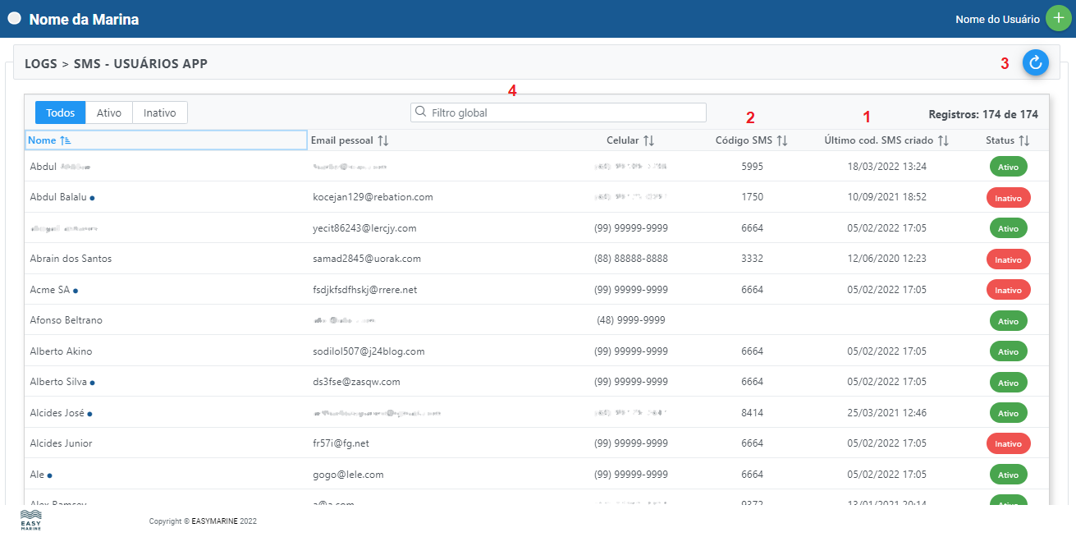Sort by Email pessoal column arrows
This screenshot has height=537, width=1076.
point(382,140)
